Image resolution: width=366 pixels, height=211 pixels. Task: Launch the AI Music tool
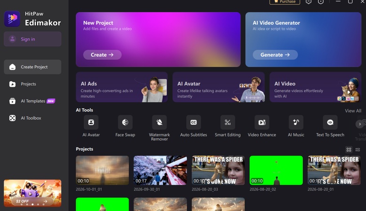pyautogui.click(x=296, y=122)
